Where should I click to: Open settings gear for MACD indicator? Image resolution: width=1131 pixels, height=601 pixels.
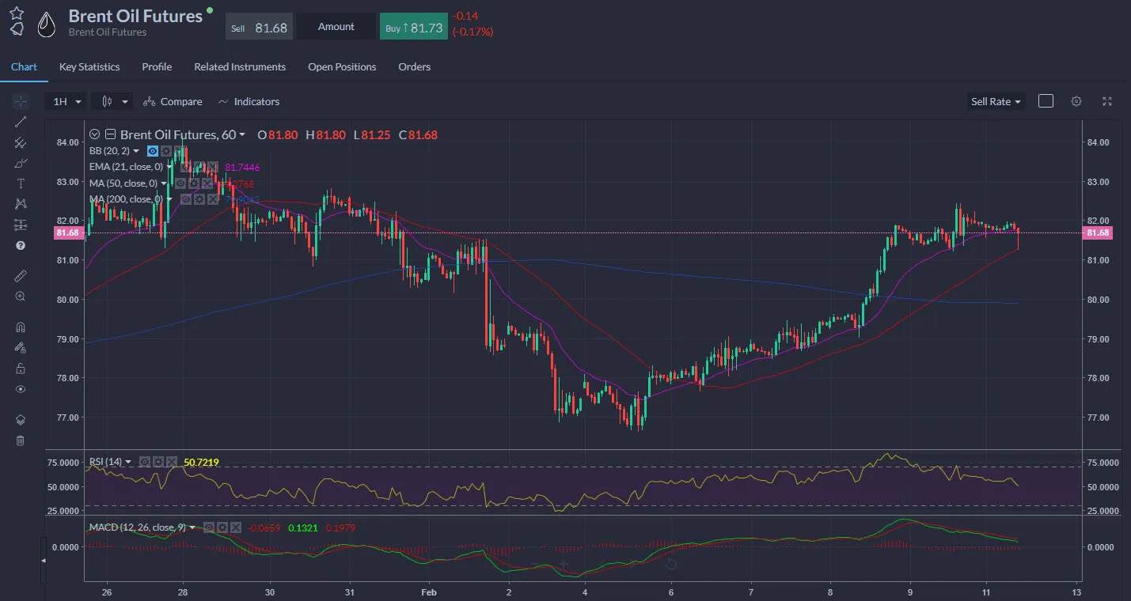pos(222,527)
